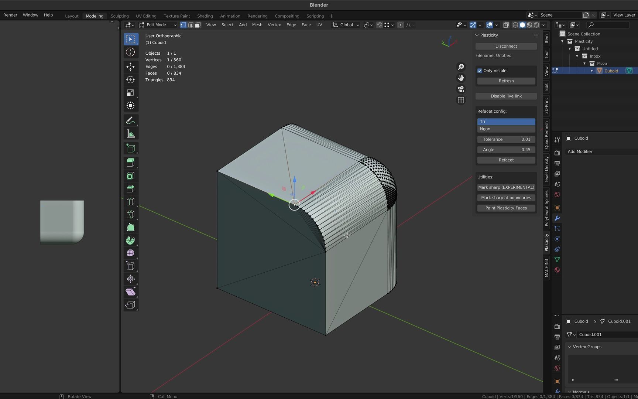Toggle the Only visible checkbox
Viewport: 638px width, 399px height.
(480, 71)
